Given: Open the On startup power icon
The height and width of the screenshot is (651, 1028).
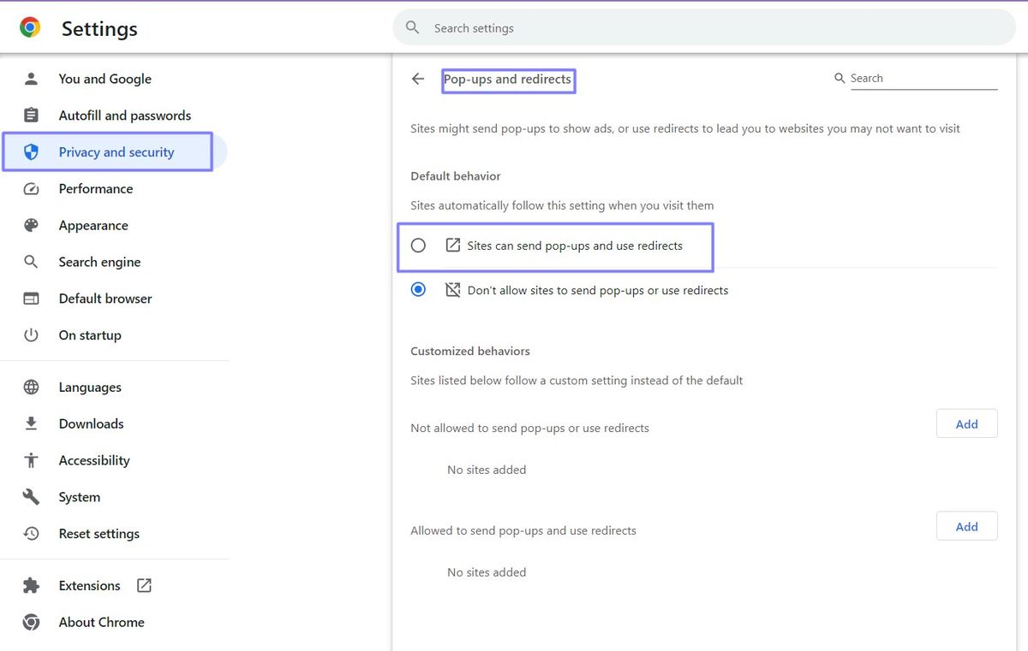Looking at the screenshot, I should 31,334.
